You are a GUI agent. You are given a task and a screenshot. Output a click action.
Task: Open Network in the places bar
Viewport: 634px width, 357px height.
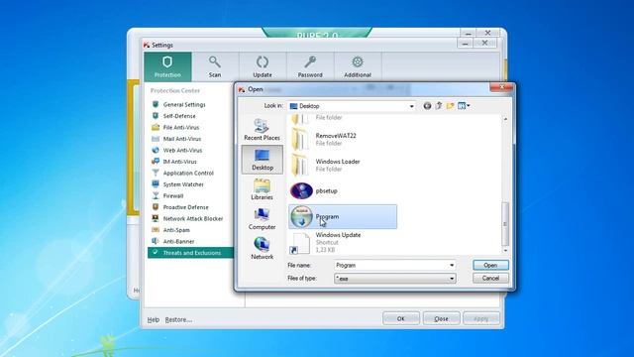[262, 249]
